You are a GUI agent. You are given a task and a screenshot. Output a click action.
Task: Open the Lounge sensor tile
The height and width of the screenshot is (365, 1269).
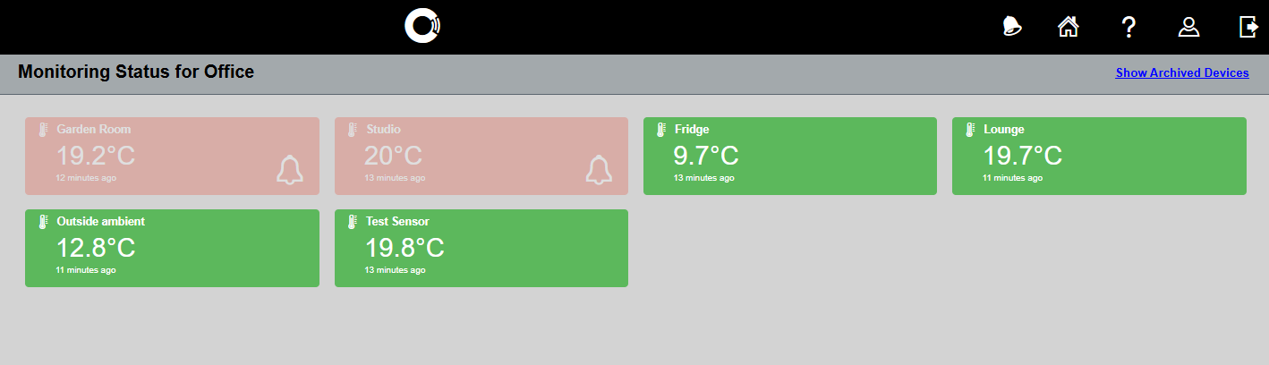click(1098, 156)
